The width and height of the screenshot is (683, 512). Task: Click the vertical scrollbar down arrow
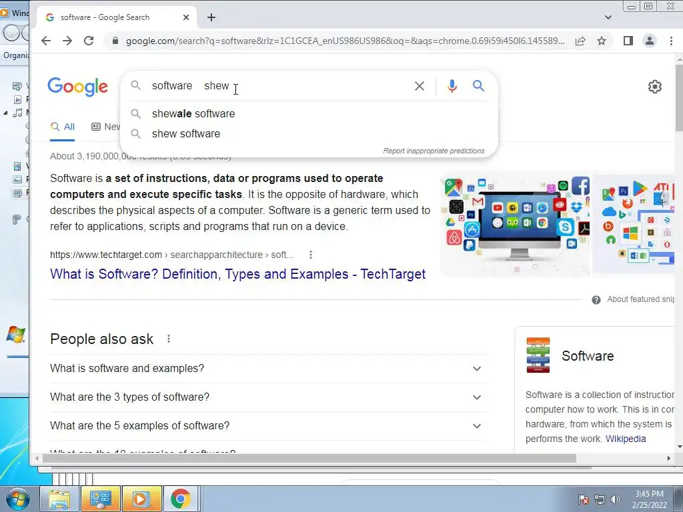(x=679, y=447)
